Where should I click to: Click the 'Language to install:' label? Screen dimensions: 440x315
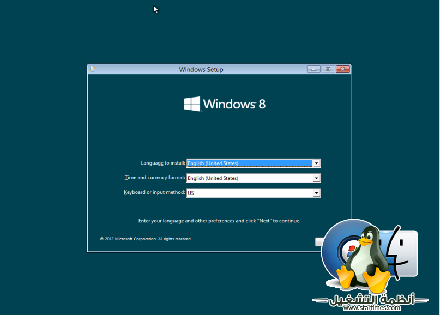[x=163, y=163]
